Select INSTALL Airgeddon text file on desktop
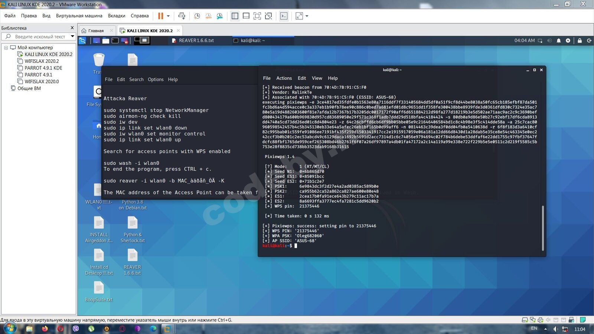Viewport: 594px width, 334px height. pos(99,229)
